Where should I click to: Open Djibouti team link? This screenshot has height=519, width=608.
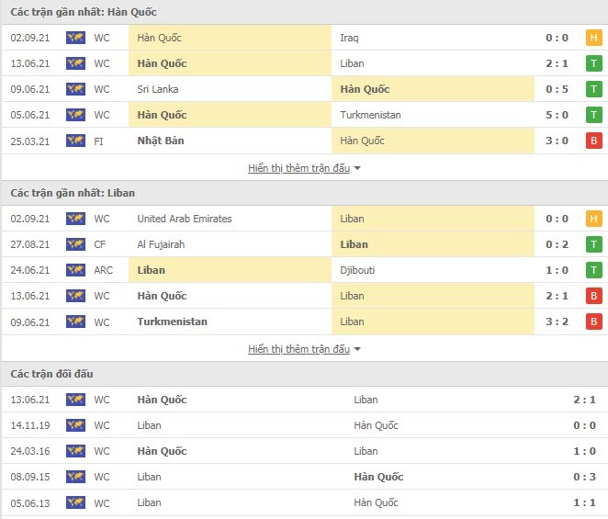[x=357, y=270]
